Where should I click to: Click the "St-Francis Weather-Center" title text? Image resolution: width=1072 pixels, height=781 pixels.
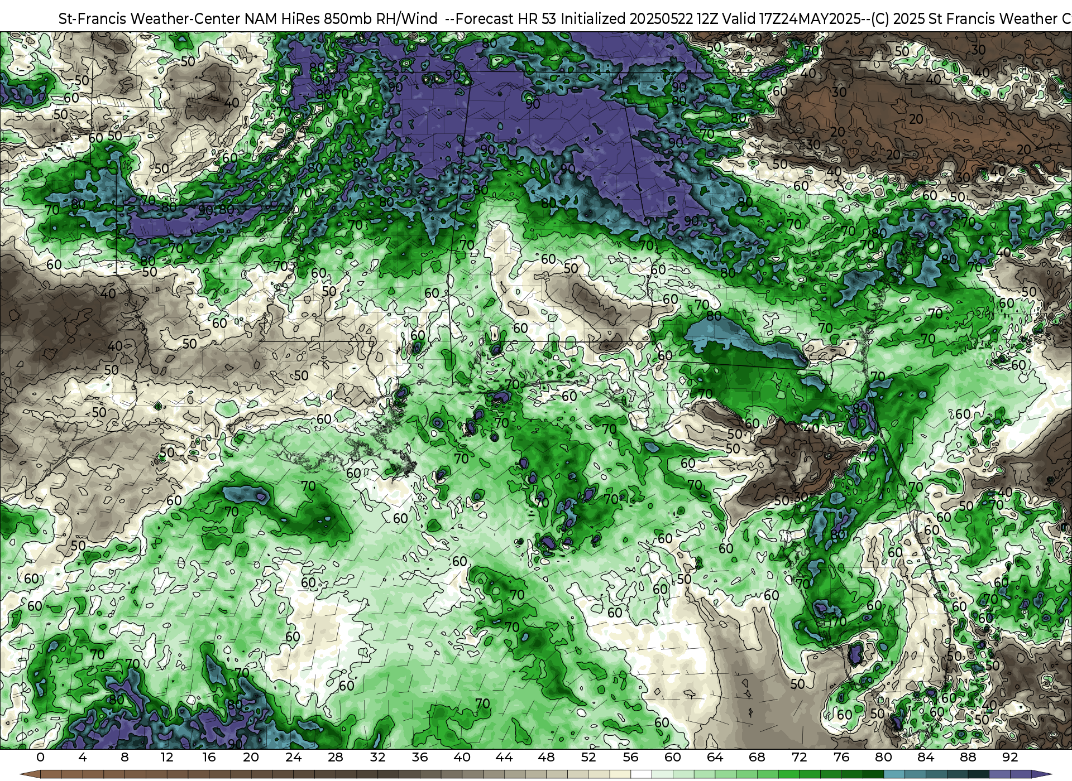pyautogui.click(x=149, y=19)
